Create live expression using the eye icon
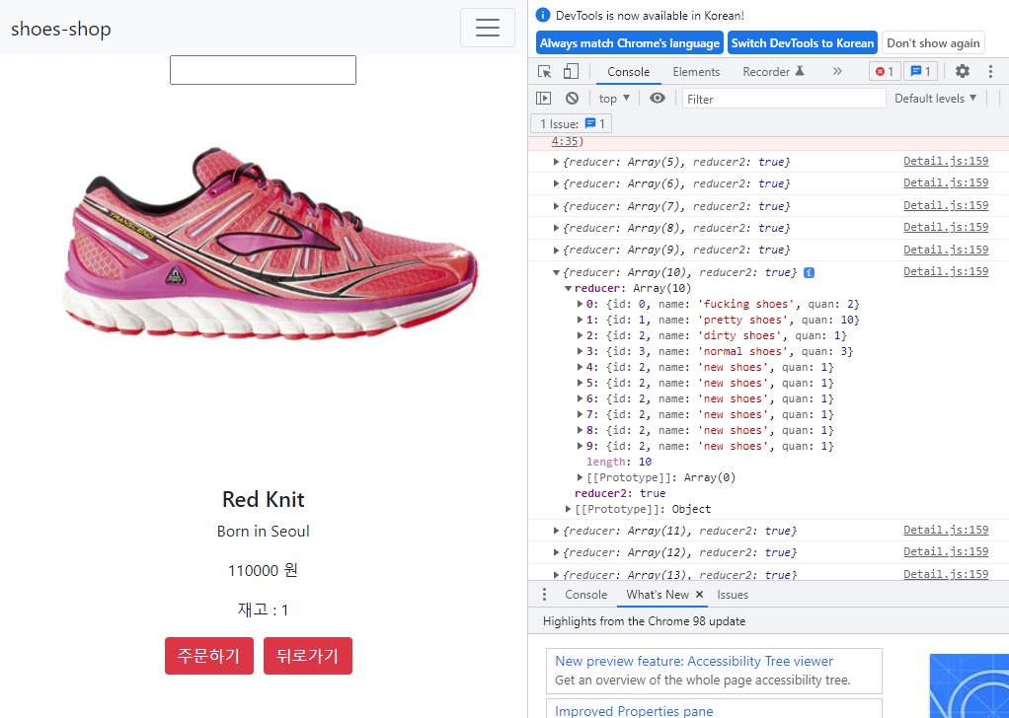 [x=657, y=98]
